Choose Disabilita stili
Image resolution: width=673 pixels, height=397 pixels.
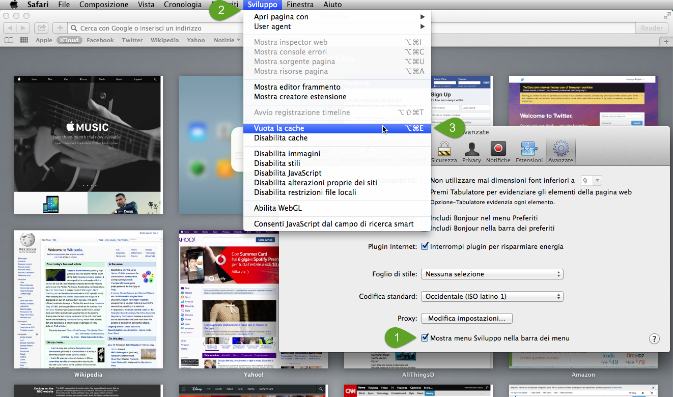pyautogui.click(x=337, y=163)
